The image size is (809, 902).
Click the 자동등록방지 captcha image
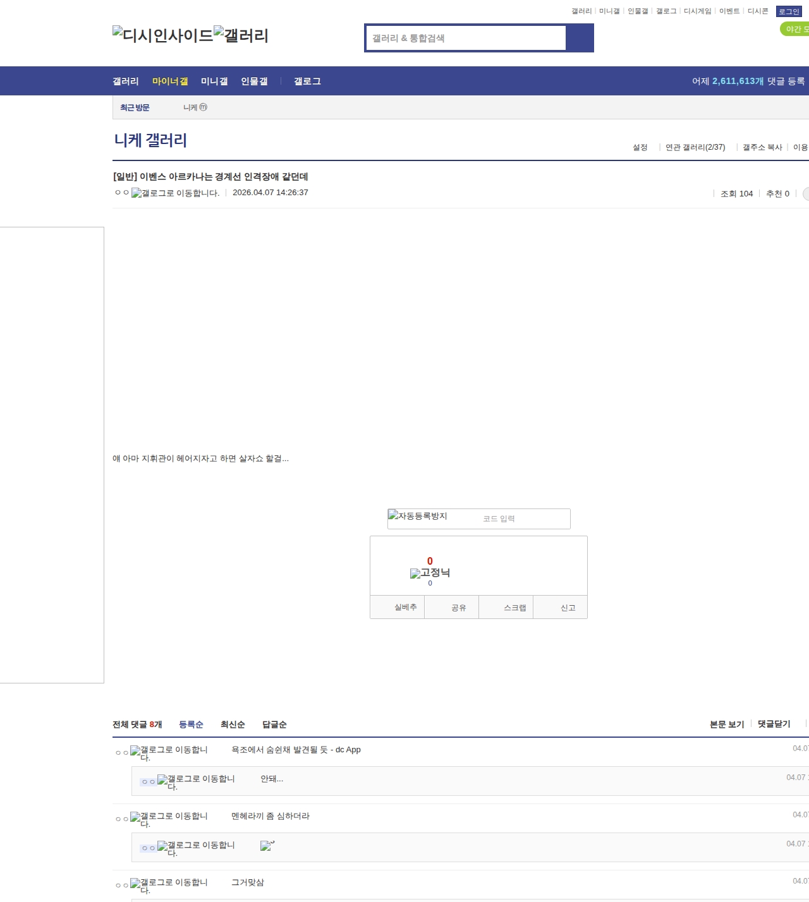click(418, 516)
